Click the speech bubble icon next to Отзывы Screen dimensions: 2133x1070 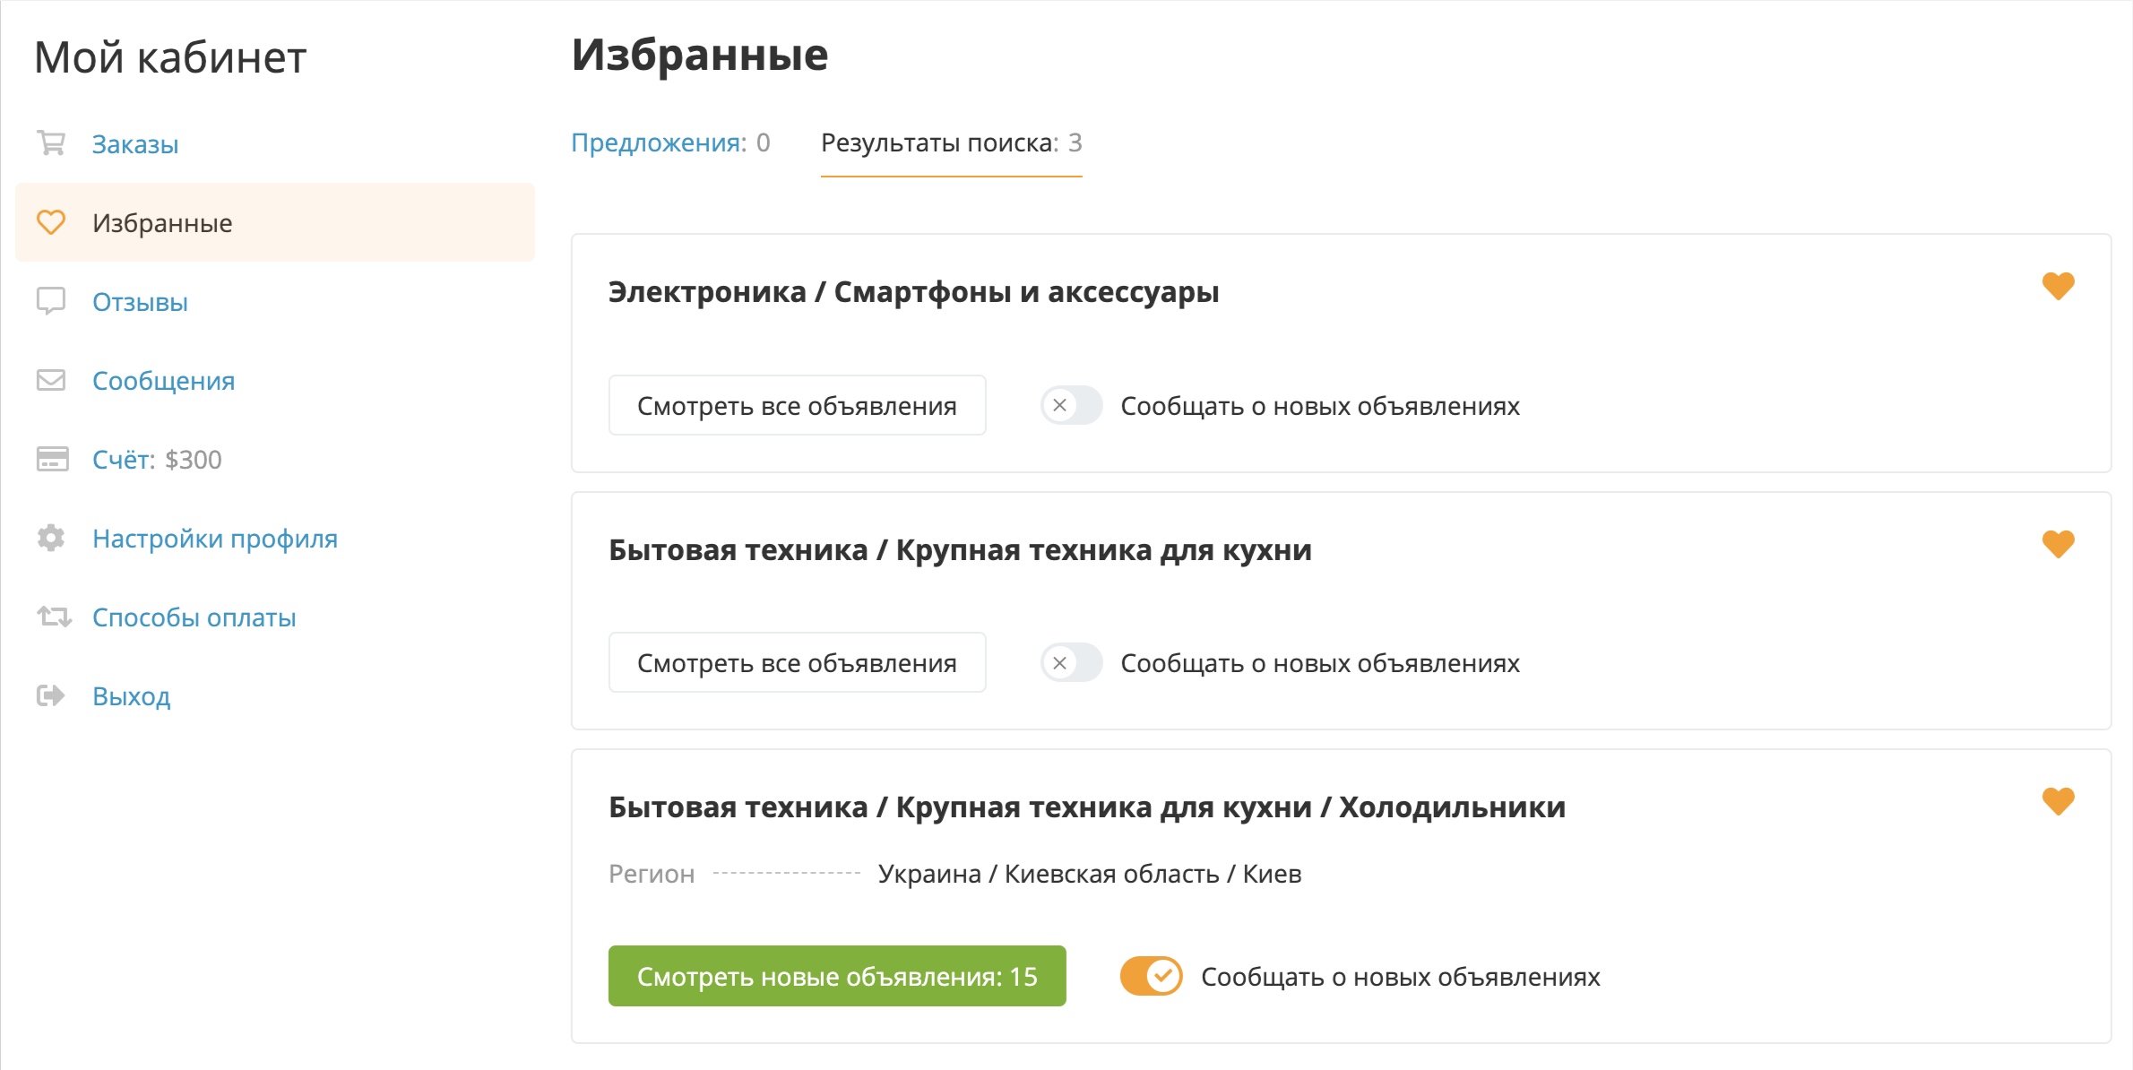51,301
